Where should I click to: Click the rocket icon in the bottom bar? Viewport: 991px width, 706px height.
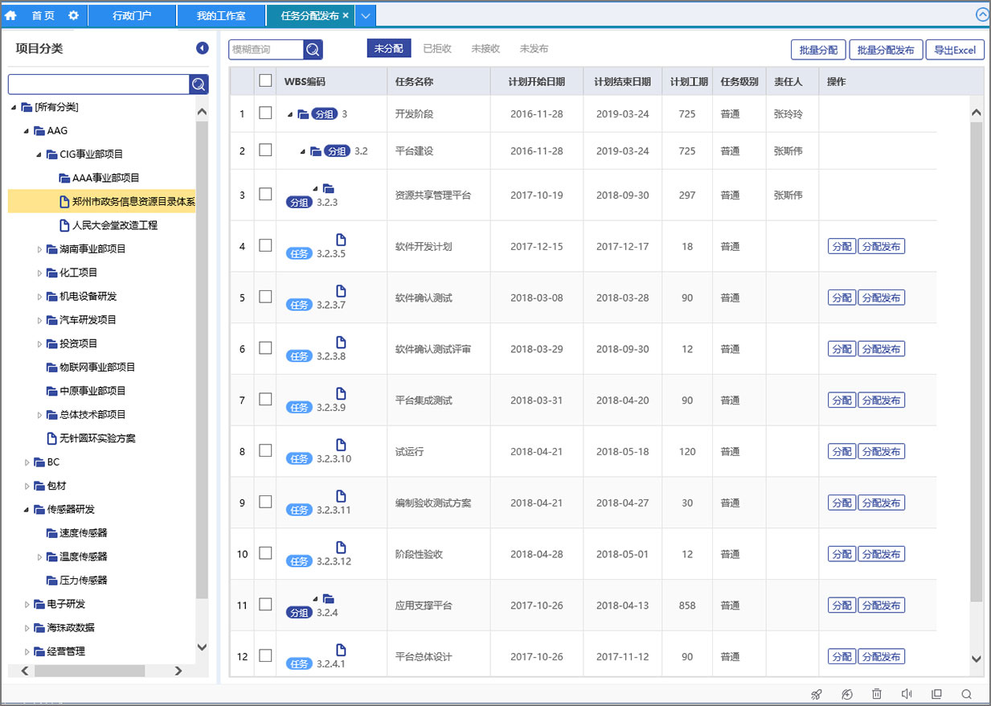coord(816,694)
